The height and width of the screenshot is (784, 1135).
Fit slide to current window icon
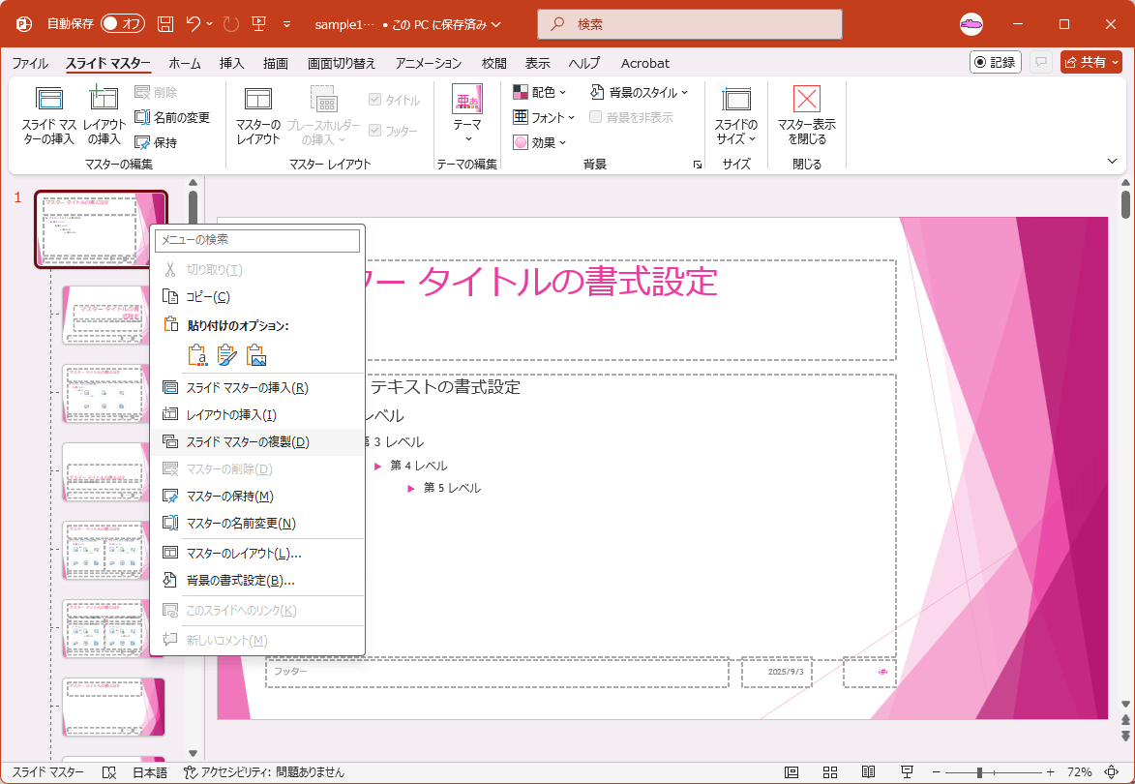[x=1111, y=772]
